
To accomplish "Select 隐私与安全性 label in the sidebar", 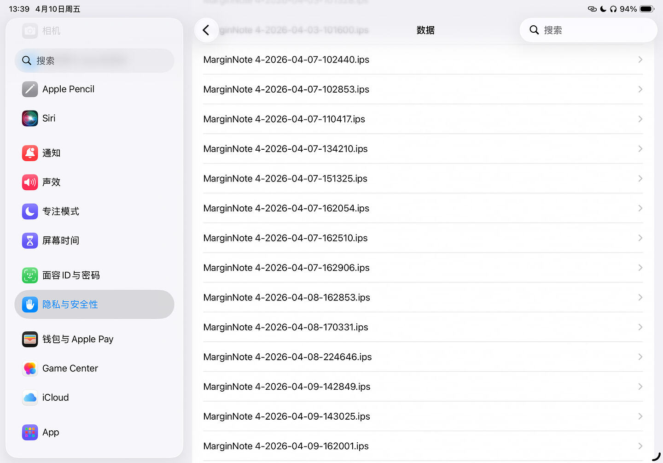I will point(70,305).
